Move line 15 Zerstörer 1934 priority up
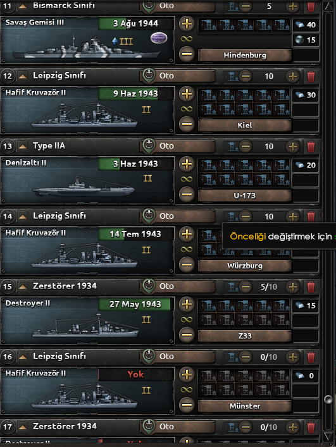 [23, 286]
